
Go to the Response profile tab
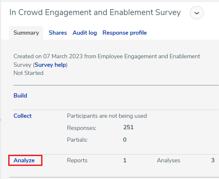125,33
